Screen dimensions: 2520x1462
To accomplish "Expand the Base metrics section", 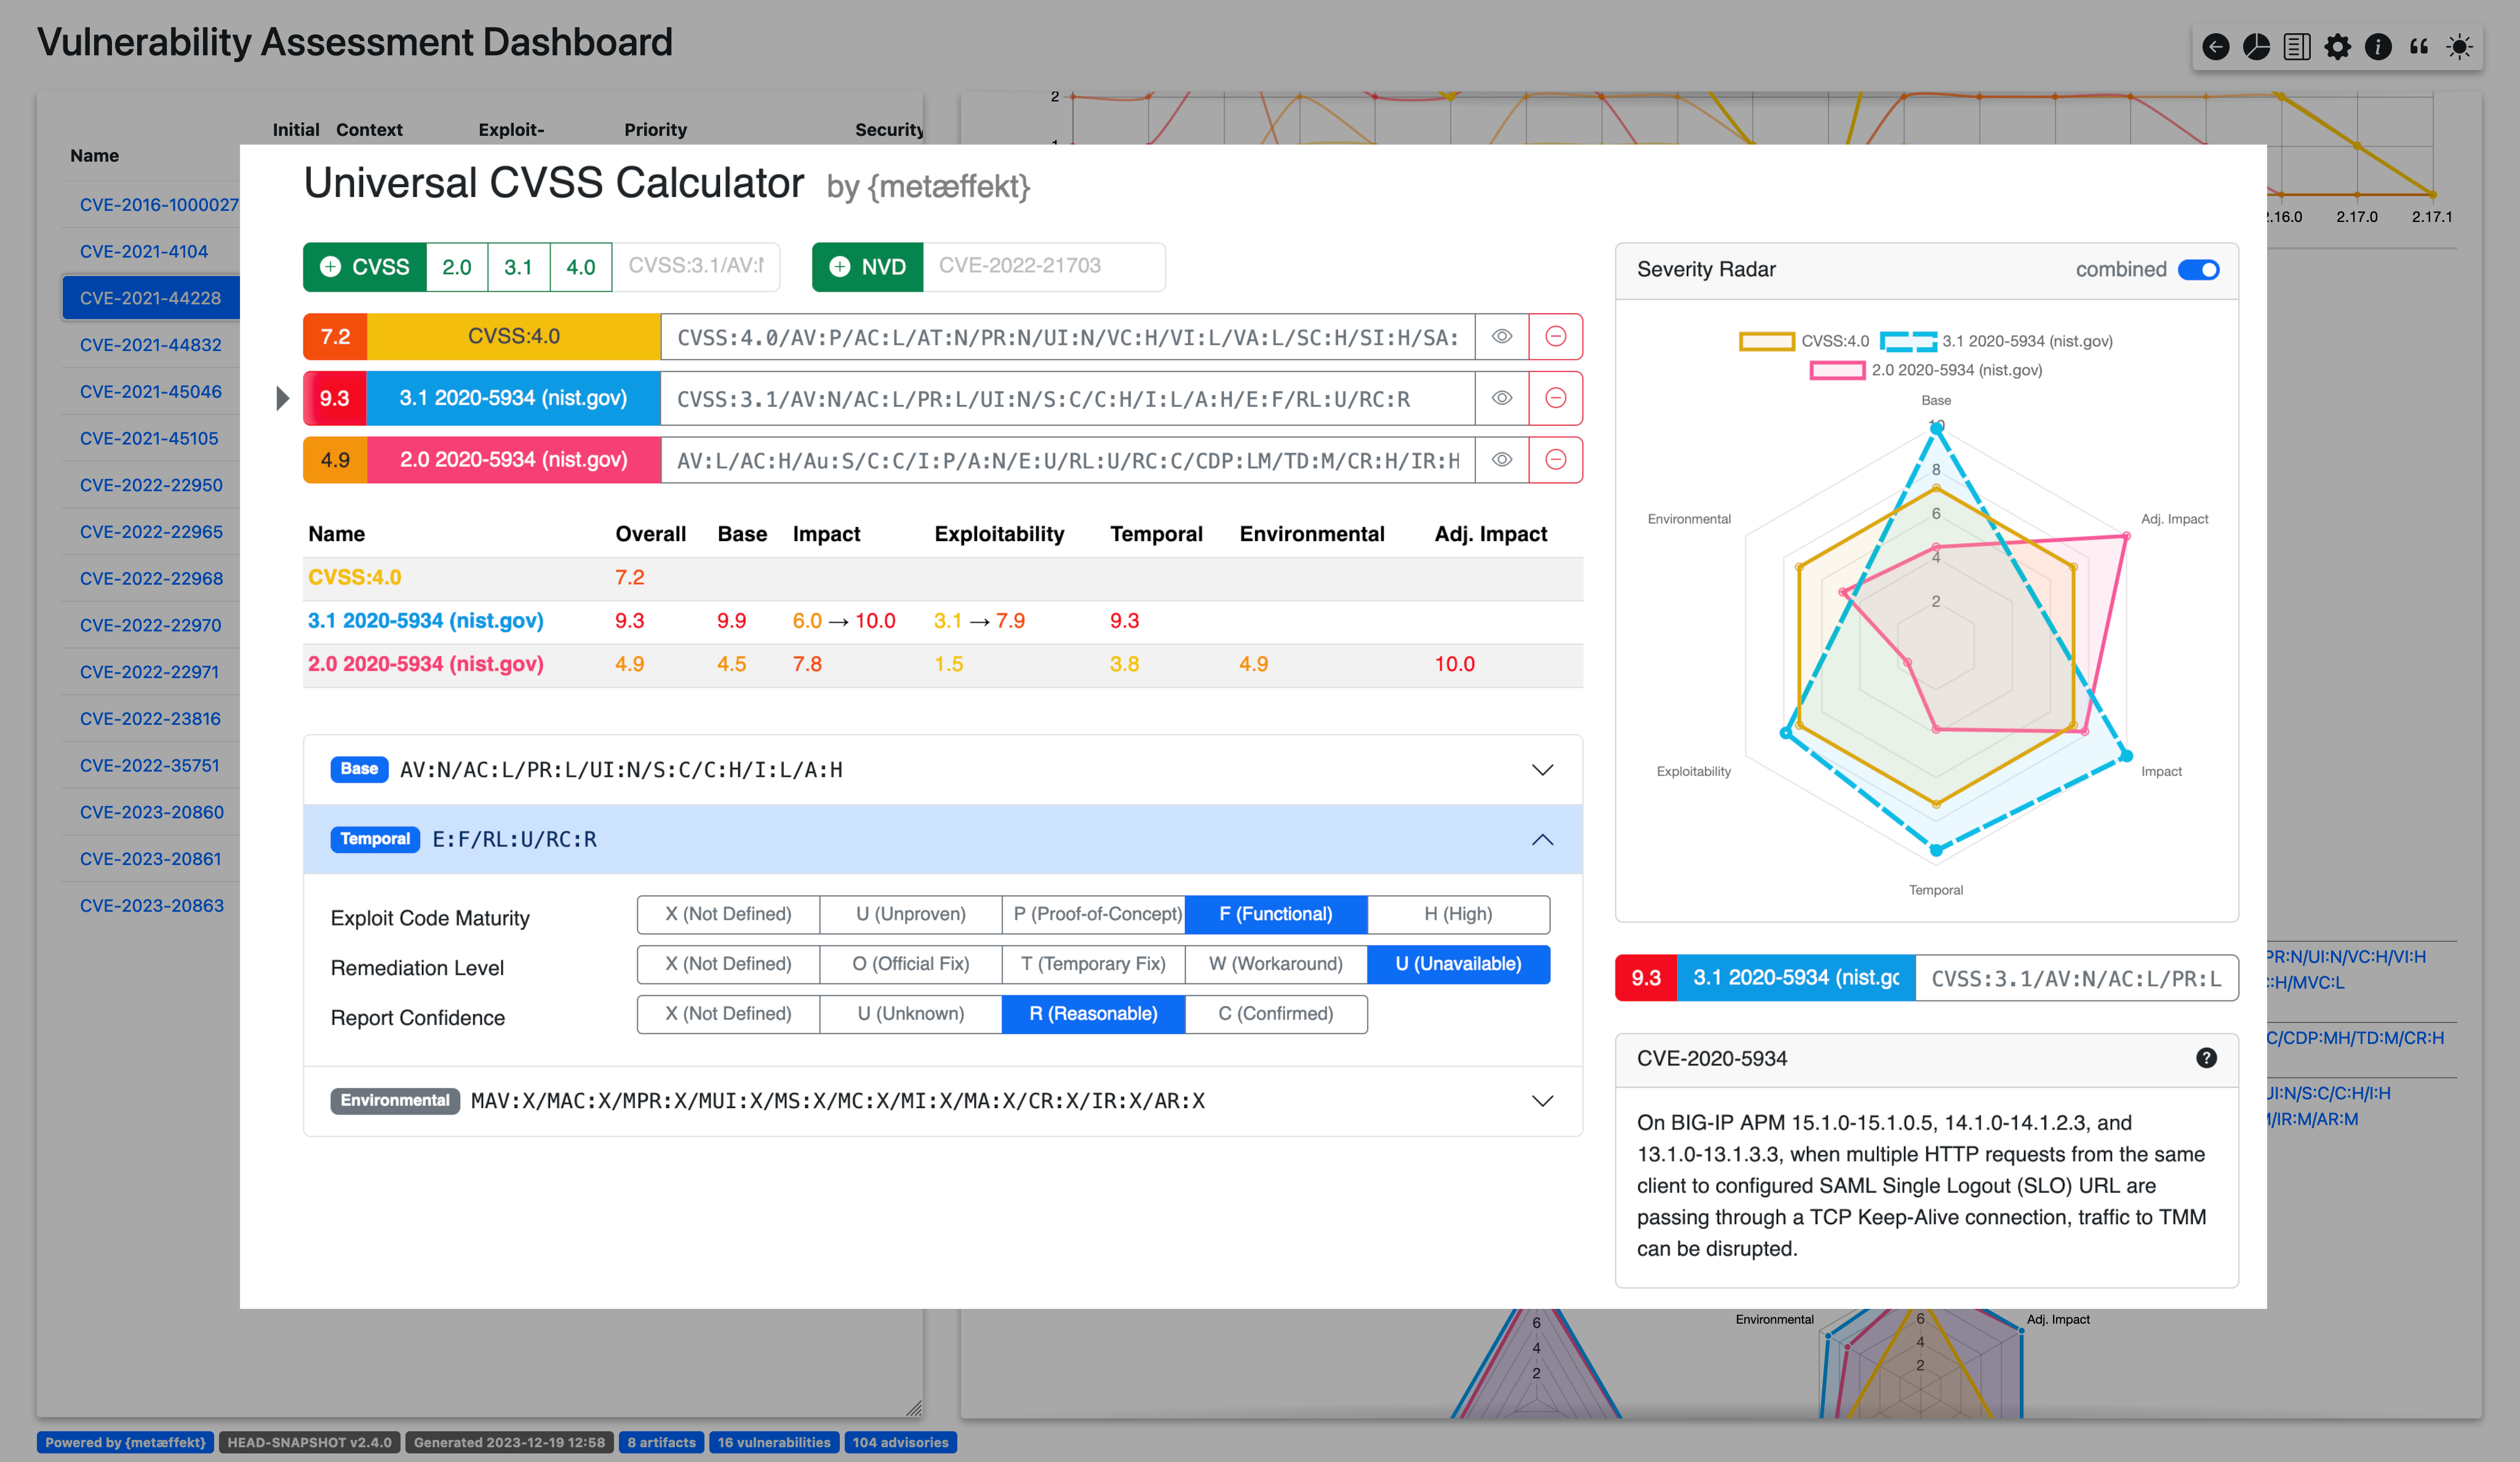I will 1542,770.
